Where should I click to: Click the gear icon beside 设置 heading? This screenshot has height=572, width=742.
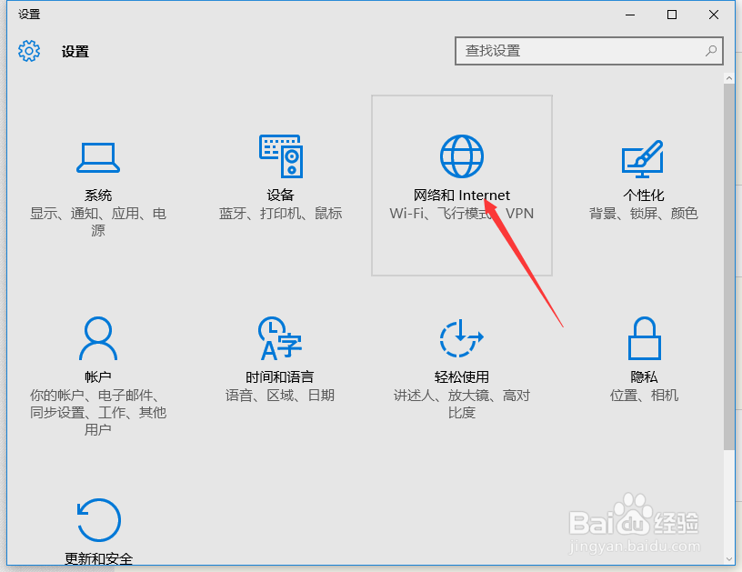point(29,51)
